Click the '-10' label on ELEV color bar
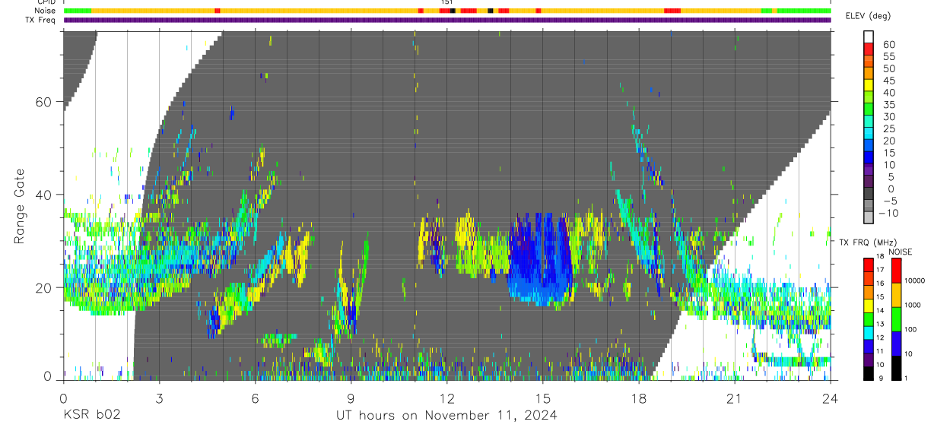 888,214
